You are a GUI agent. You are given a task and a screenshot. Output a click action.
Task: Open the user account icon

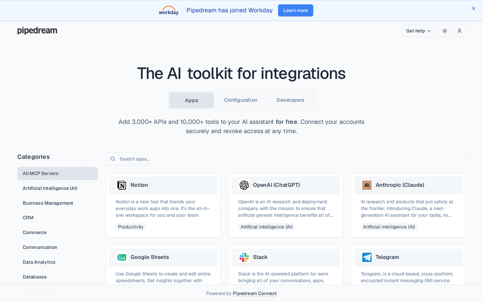459,31
